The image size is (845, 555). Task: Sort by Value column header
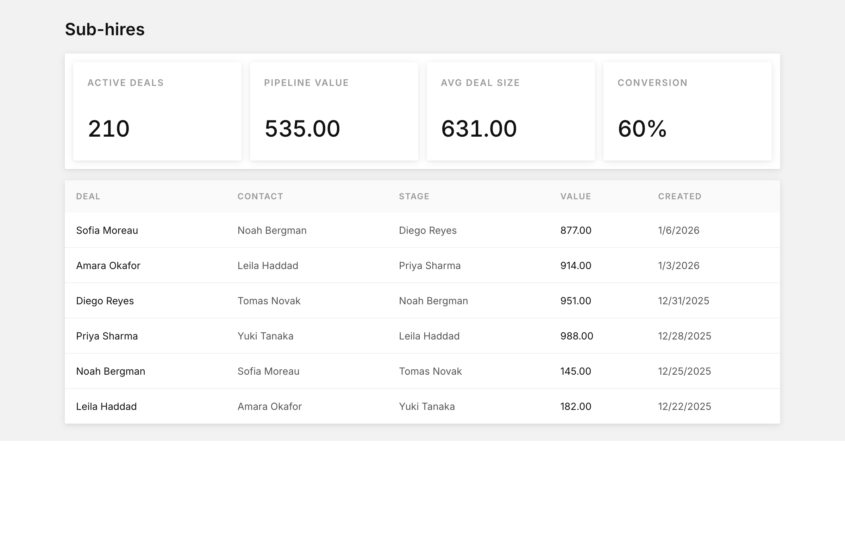point(576,197)
